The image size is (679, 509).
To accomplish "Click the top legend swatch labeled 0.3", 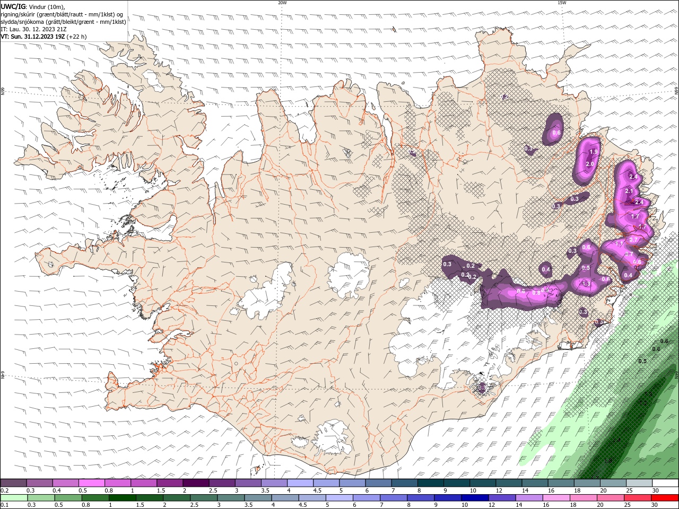I will (40, 483).
